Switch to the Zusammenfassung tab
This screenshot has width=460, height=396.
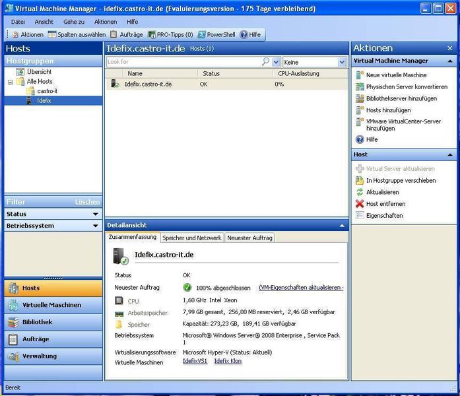pyautogui.click(x=133, y=237)
